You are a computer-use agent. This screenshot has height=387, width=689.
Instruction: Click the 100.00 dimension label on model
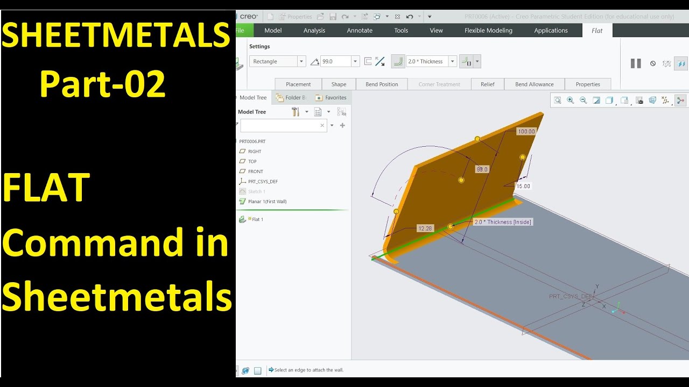[x=526, y=132]
